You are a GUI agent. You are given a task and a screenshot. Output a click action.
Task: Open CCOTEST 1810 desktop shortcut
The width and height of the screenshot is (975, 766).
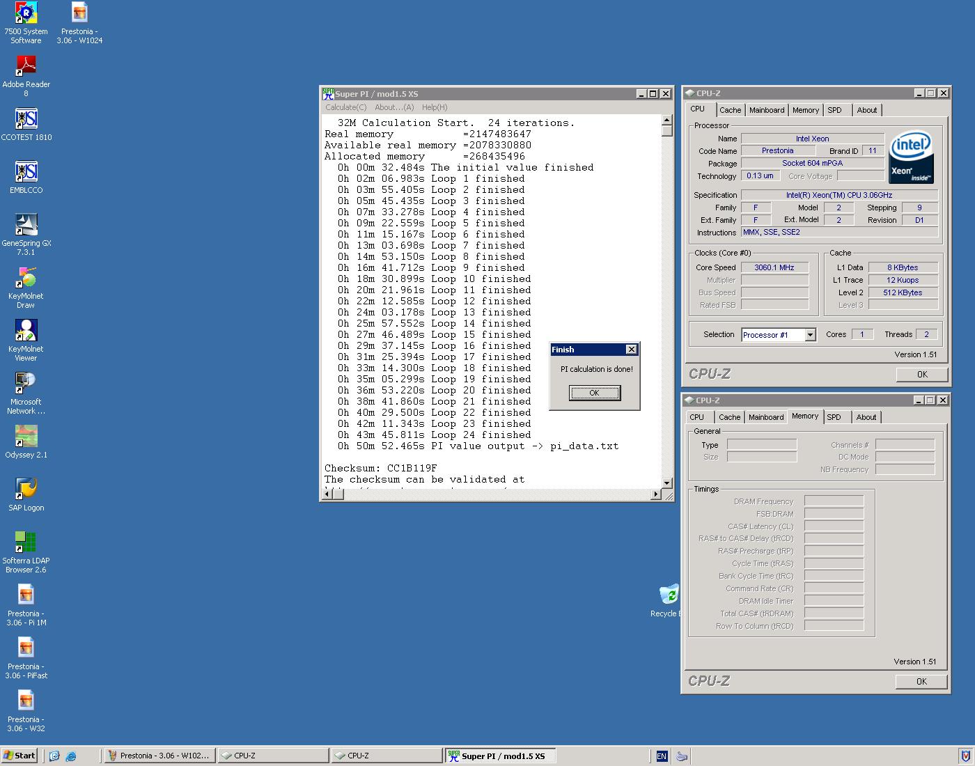[x=26, y=124]
